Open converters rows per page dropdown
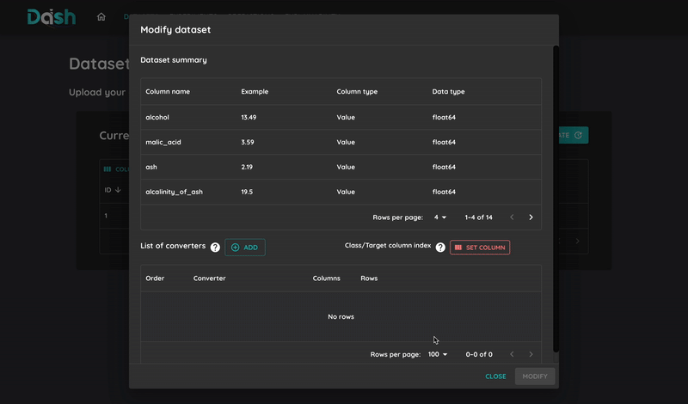688x404 pixels. click(438, 354)
